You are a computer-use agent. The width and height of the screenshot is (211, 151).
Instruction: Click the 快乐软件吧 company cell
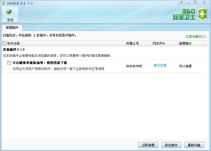coord(134,66)
